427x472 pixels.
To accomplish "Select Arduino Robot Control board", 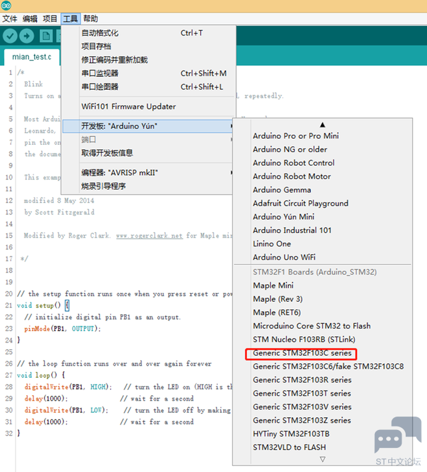I will [322, 163].
